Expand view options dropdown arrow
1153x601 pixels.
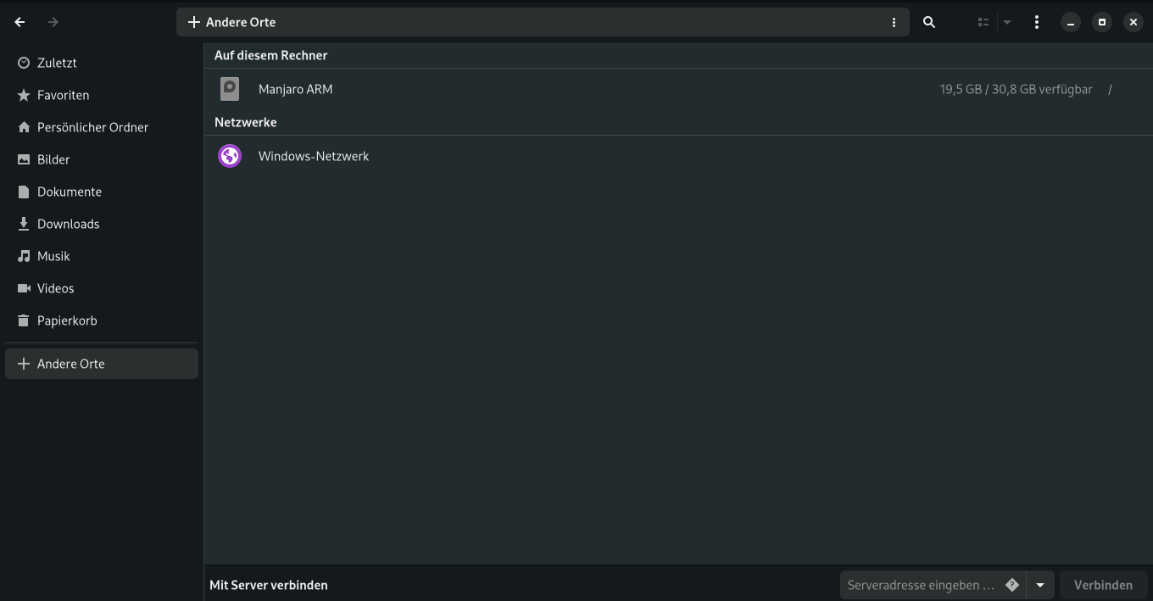pos(1007,22)
